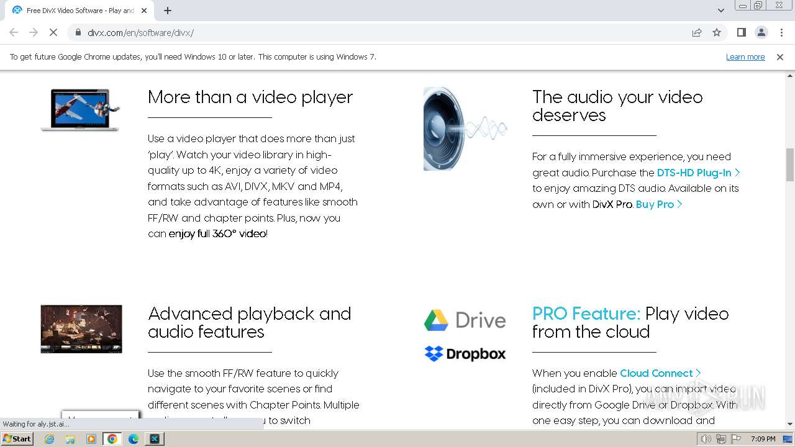Open the Windows Start menu

click(x=17, y=438)
